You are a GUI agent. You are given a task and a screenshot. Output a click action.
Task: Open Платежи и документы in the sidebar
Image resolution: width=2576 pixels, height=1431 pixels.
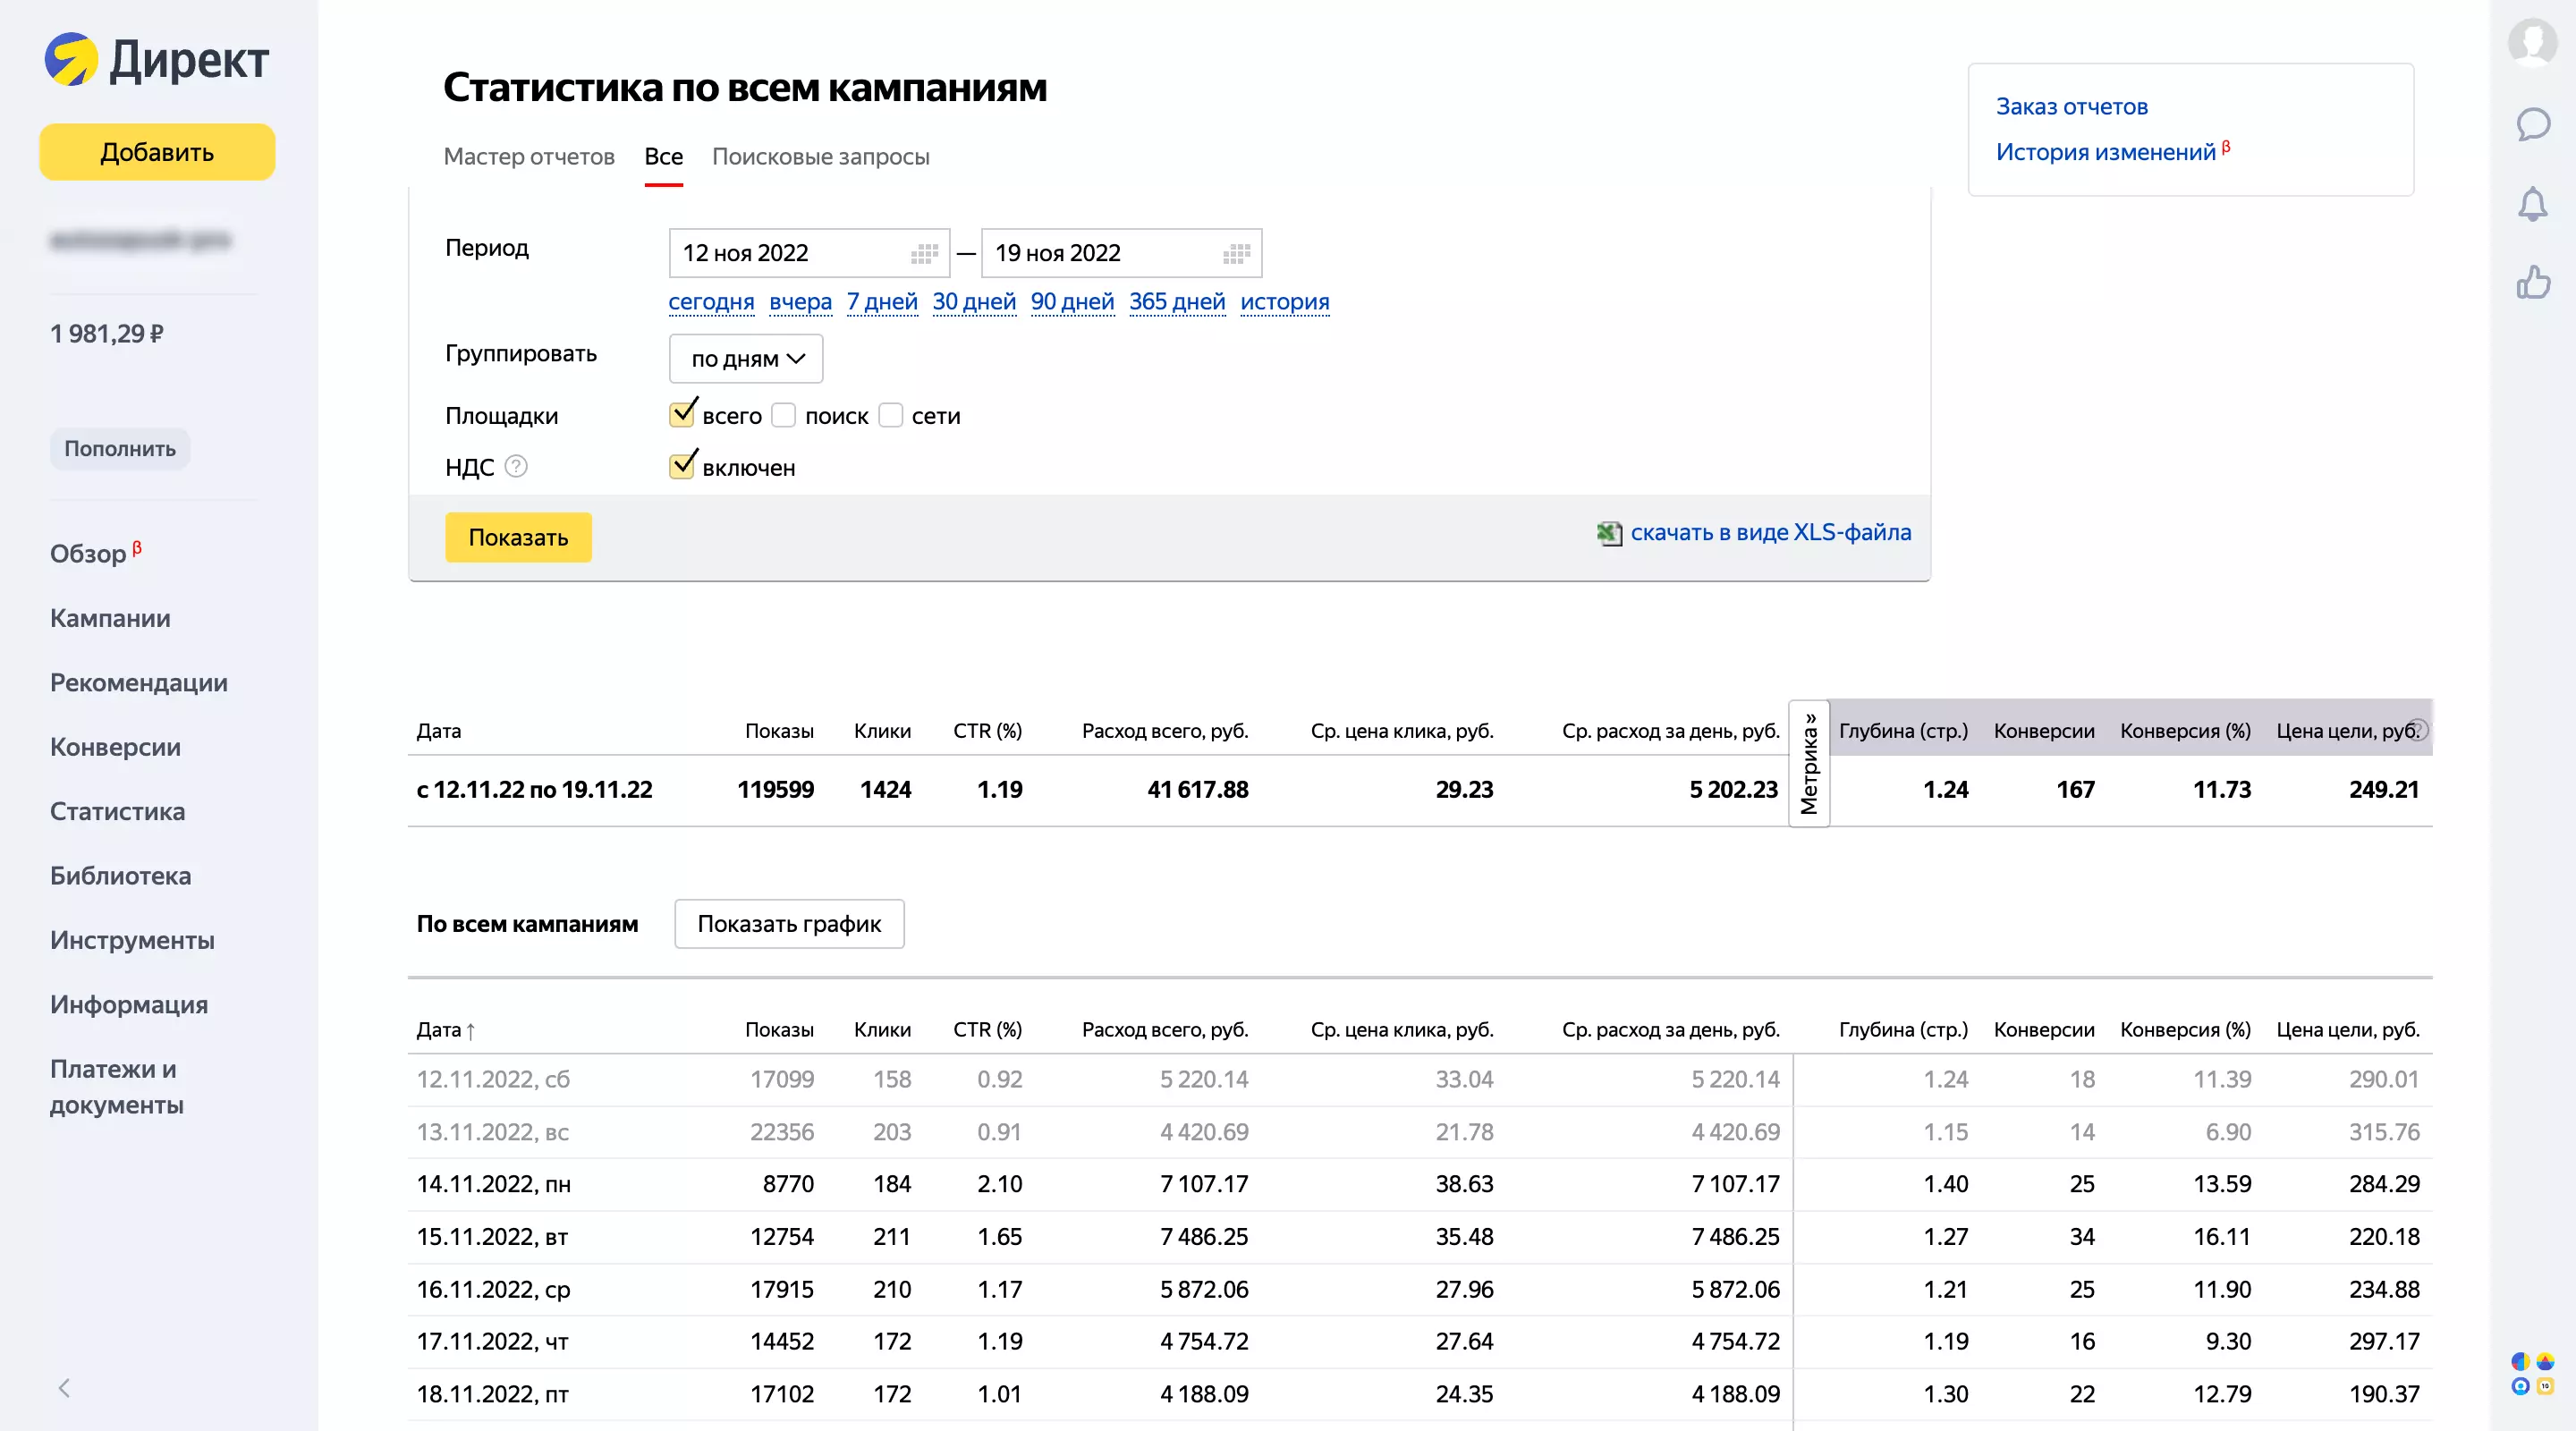(116, 1086)
